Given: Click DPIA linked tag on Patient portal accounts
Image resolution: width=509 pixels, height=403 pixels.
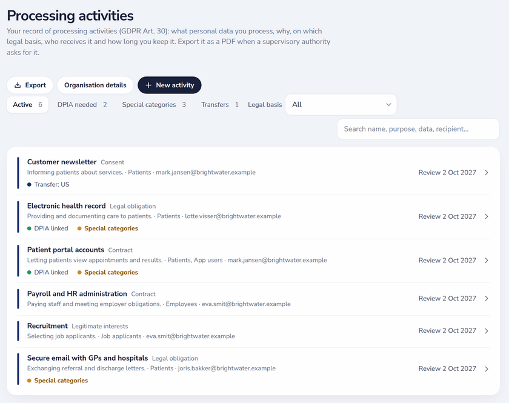Looking at the screenshot, I should pos(48,272).
